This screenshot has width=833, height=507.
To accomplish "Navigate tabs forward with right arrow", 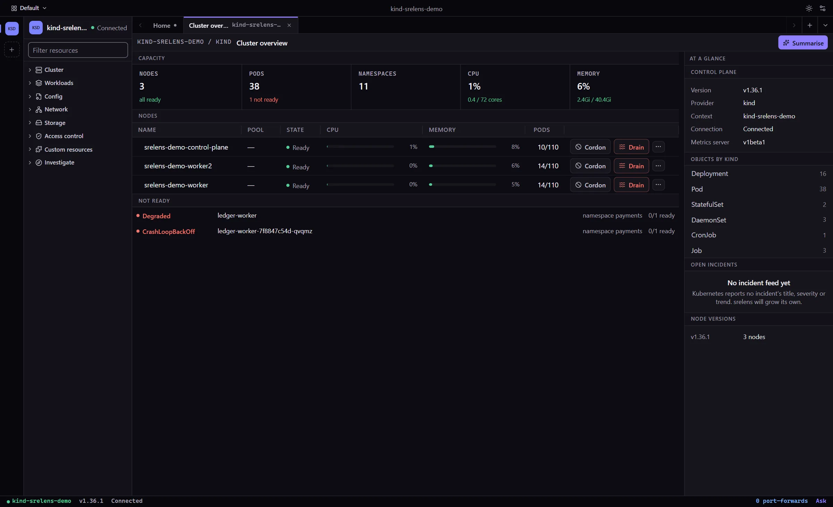I will coord(794,25).
